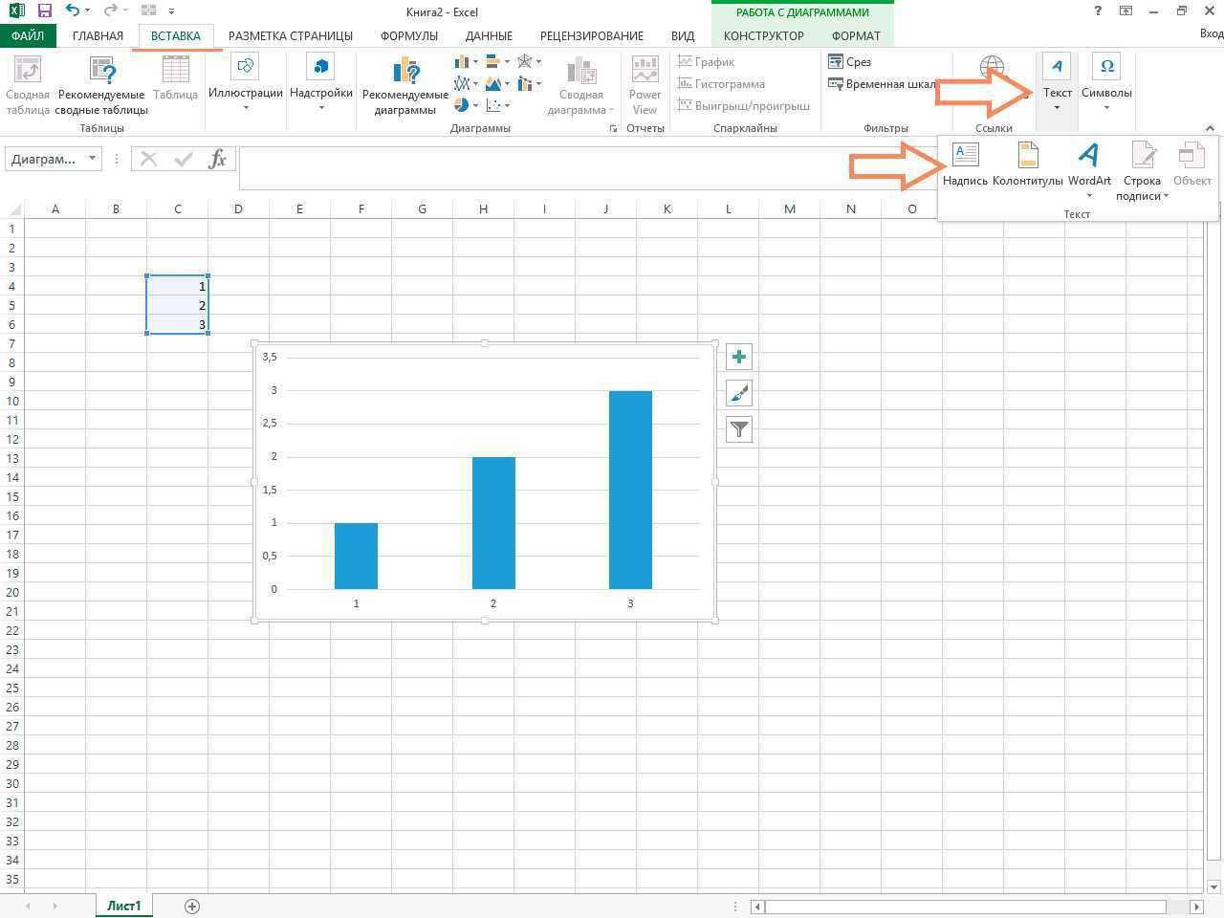Viewport: 1224px width, 918px height.
Task: Click the Help question mark icon
Action: pos(1097,11)
